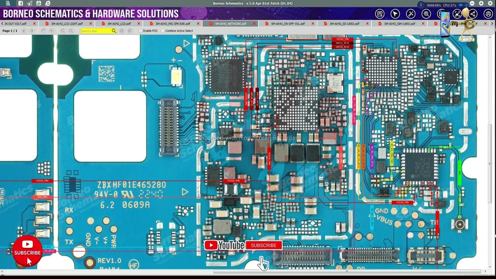Close the SM-A042_SIM CARD.pdf tab
This screenshot has height=279, width=496.
[x=424, y=24]
